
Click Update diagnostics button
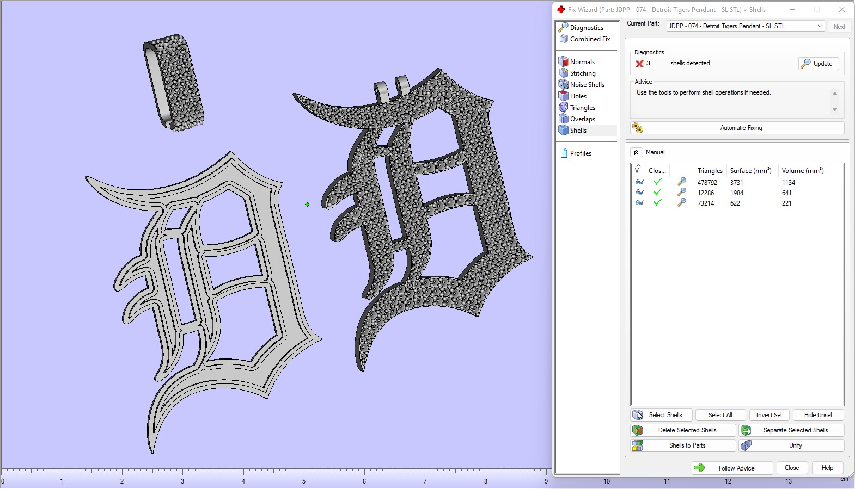pyautogui.click(x=819, y=64)
